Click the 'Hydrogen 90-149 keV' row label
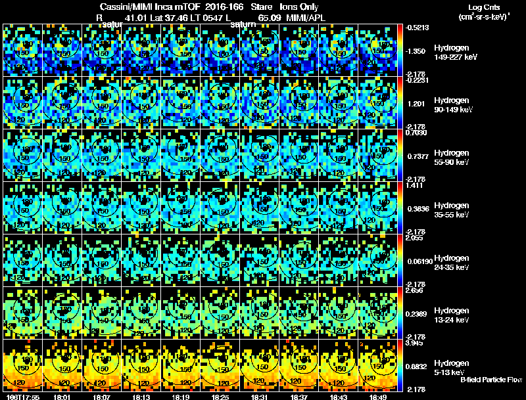The width and height of the screenshot is (526, 400). [453, 105]
